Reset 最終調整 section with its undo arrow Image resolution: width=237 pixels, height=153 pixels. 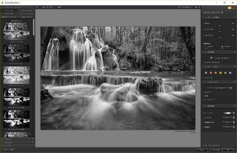pos(235,106)
